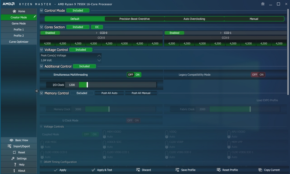Click the Basic View eye icon
290x174 pixels.
pyautogui.click(x=12, y=140)
